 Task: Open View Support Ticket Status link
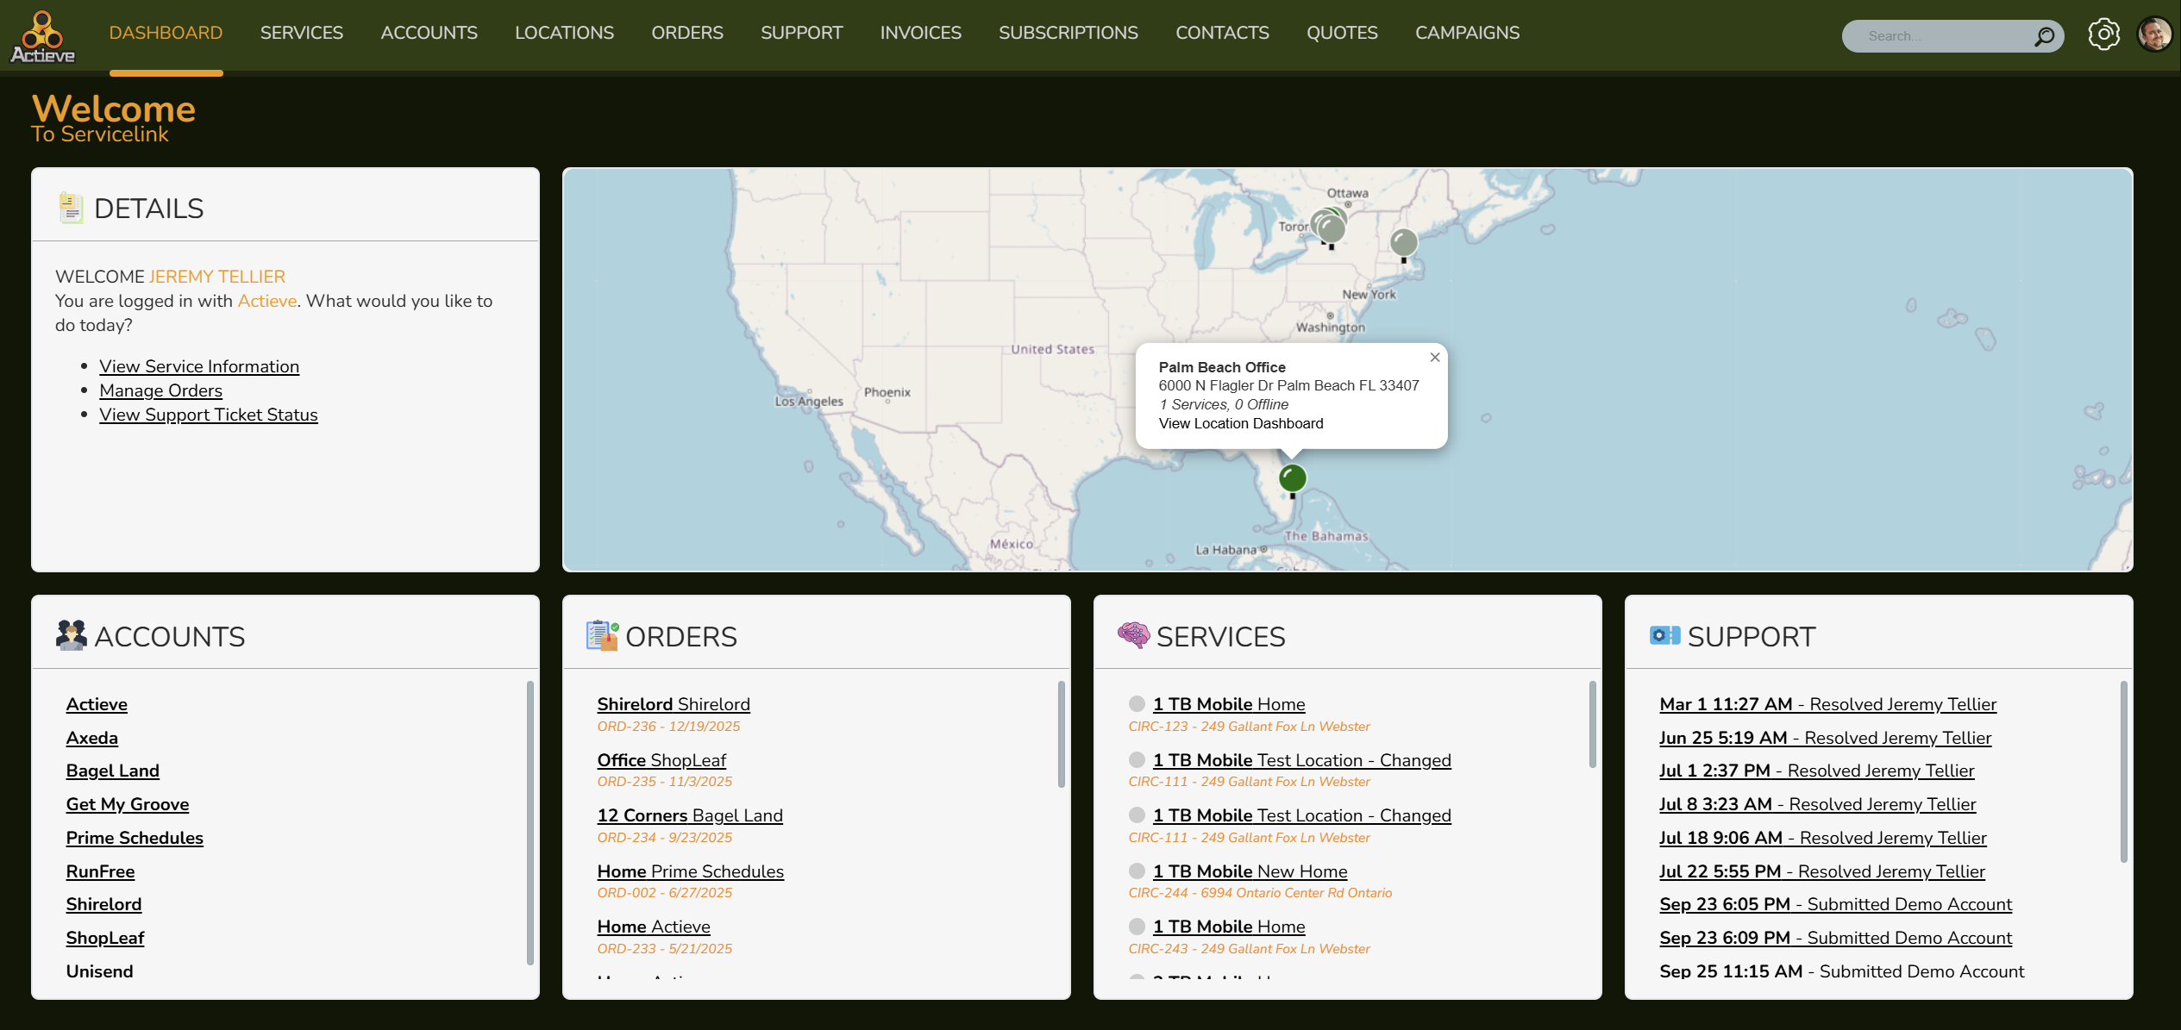[x=209, y=415]
